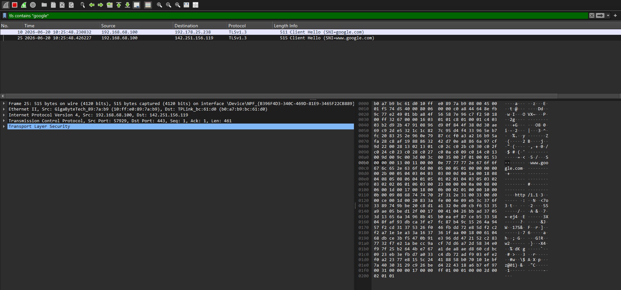Viewport: 621px width, 290px height.
Task: Apply the display filter arrow button
Action: (x=600, y=15)
